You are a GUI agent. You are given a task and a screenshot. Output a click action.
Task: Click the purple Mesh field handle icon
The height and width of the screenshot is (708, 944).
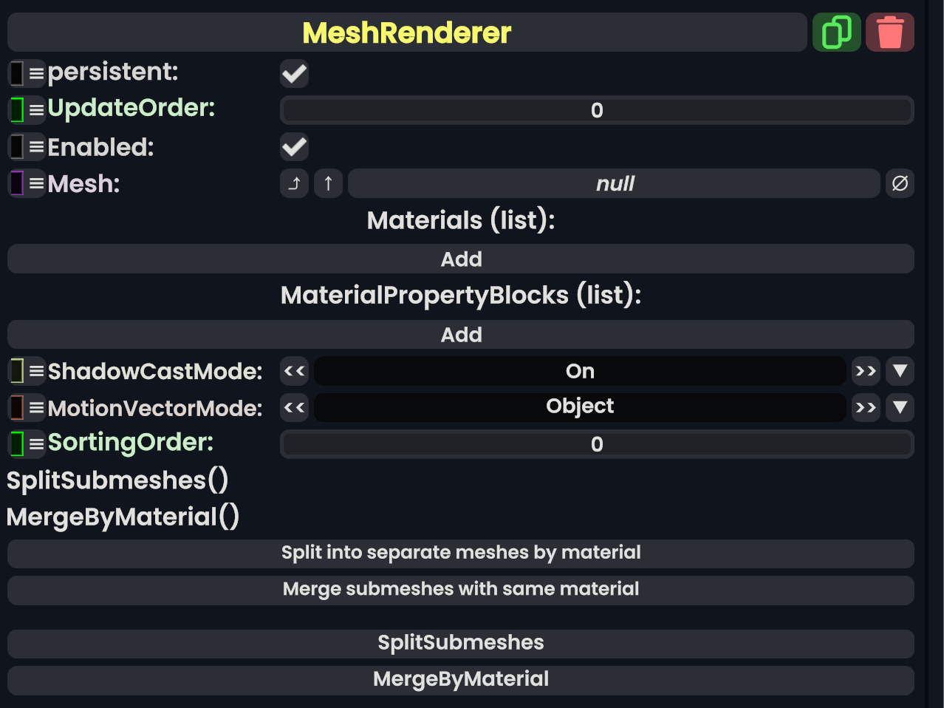[17, 183]
